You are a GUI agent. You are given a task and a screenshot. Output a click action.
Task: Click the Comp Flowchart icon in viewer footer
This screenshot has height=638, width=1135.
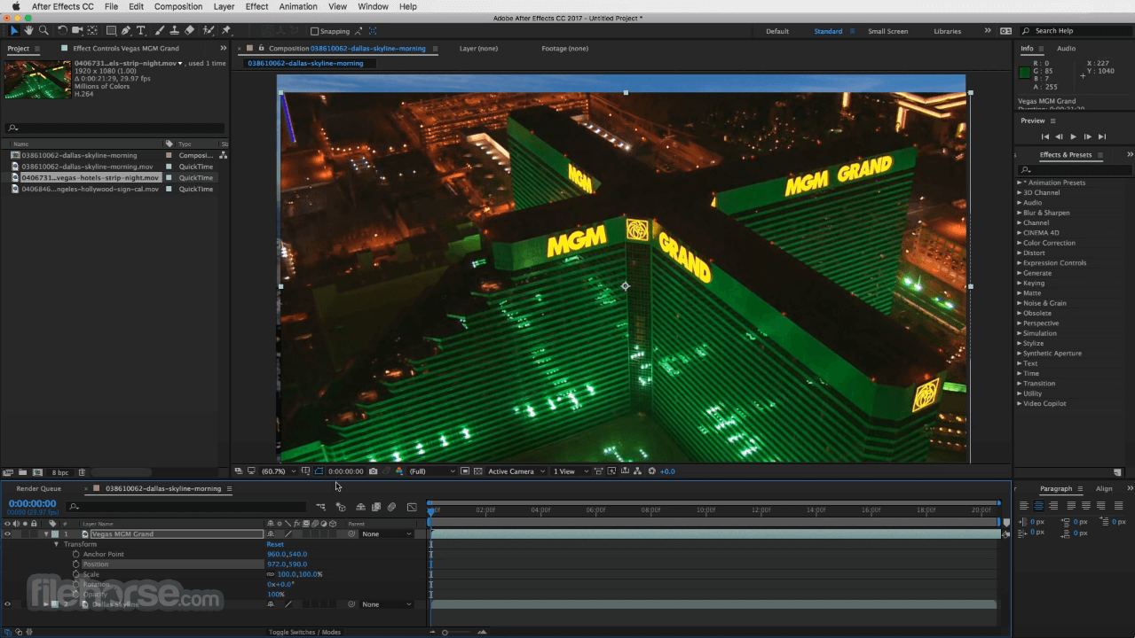point(638,471)
